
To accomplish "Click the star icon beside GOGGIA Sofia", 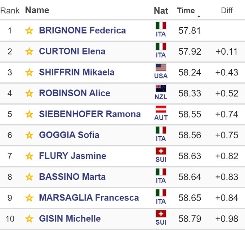I will coord(29,135).
